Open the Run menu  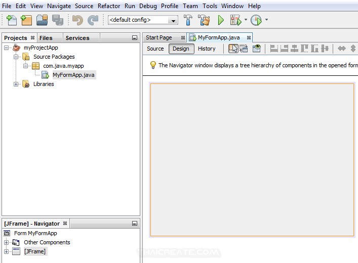tap(130, 6)
